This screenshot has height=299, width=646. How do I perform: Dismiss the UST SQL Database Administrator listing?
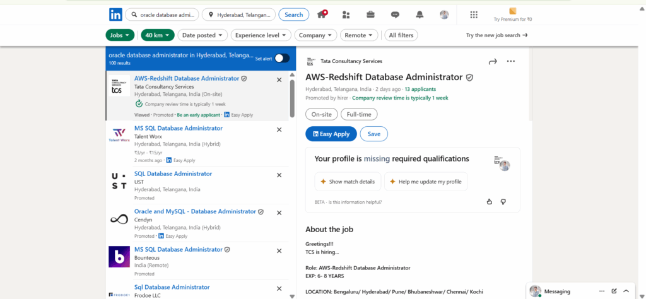(x=279, y=175)
